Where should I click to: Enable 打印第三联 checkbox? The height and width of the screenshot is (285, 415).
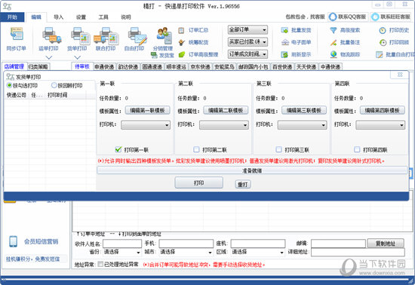click(x=278, y=149)
